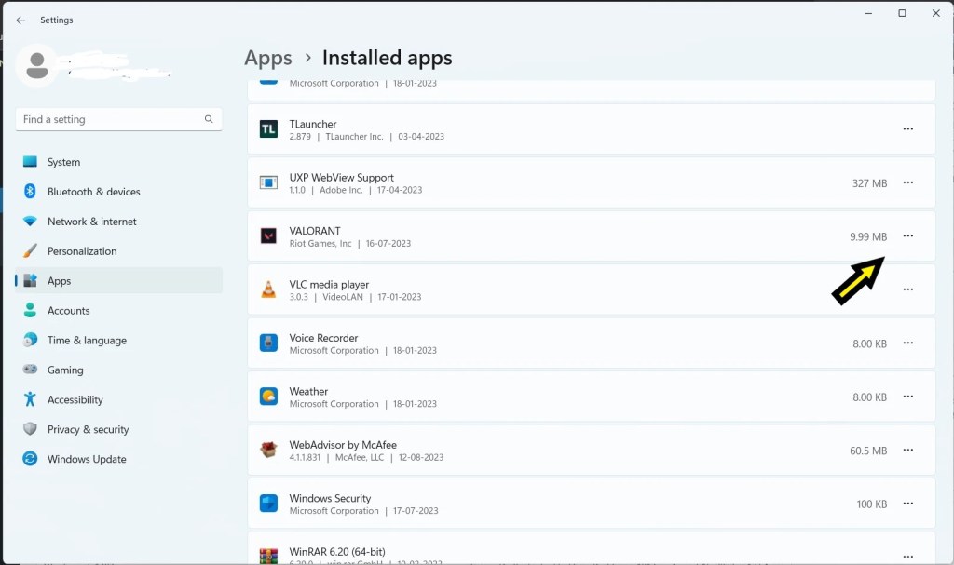The height and width of the screenshot is (565, 954).
Task: Click the Apps breadcrumb link
Action: click(268, 58)
